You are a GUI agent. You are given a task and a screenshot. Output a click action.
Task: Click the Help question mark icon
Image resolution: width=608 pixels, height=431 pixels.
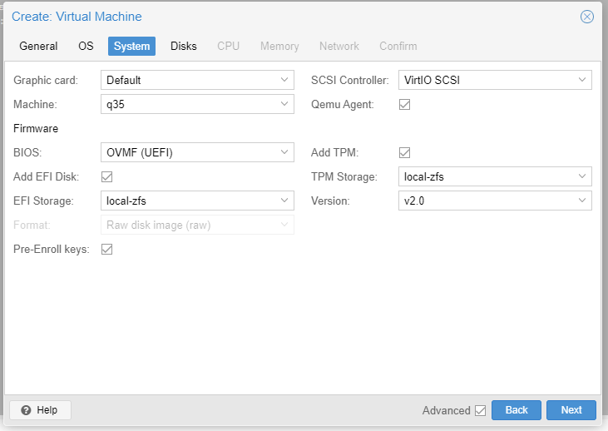(x=26, y=410)
